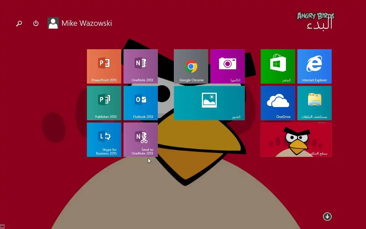Launch the Google Chrome tile

click(191, 66)
